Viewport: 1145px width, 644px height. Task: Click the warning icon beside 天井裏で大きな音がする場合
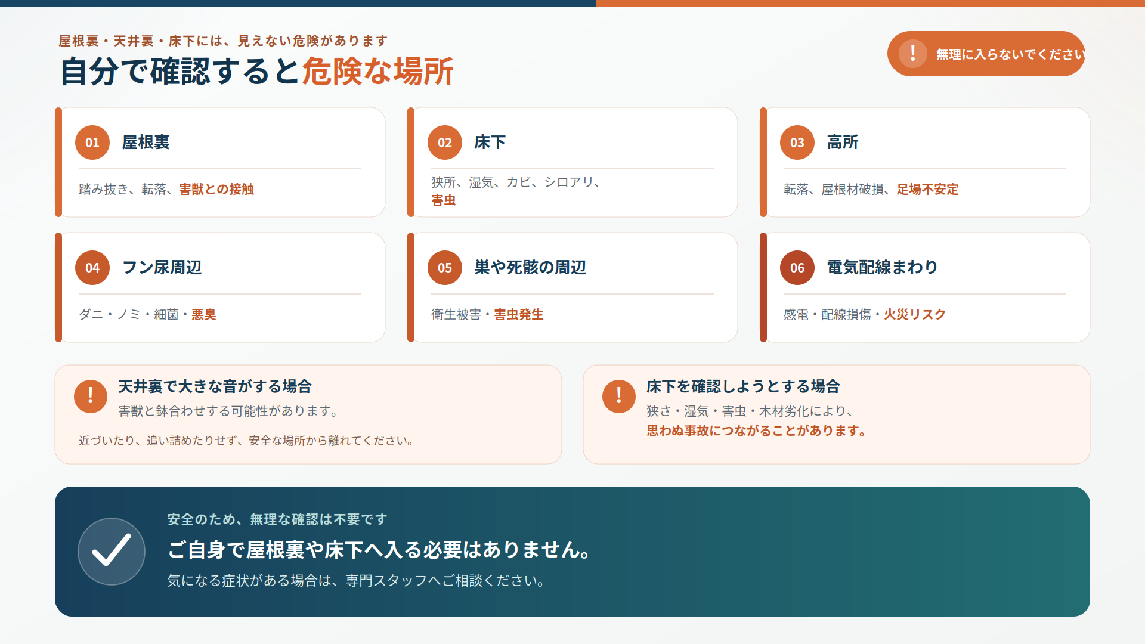click(91, 396)
